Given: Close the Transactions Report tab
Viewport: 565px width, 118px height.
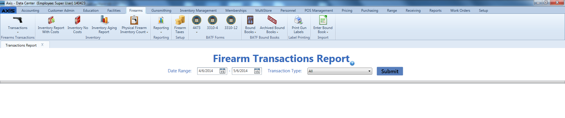Looking at the screenshot, I should click(x=42, y=45).
